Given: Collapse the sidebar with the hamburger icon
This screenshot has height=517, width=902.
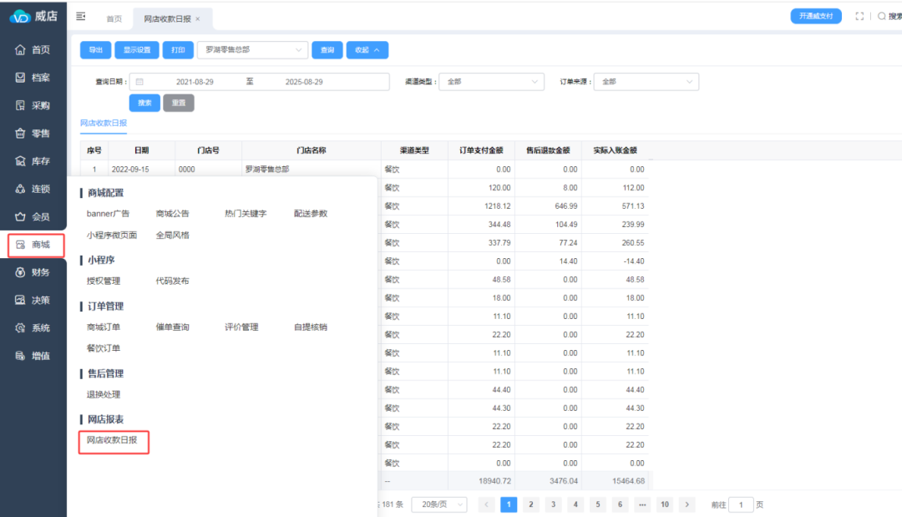Looking at the screenshot, I should coord(81,17).
